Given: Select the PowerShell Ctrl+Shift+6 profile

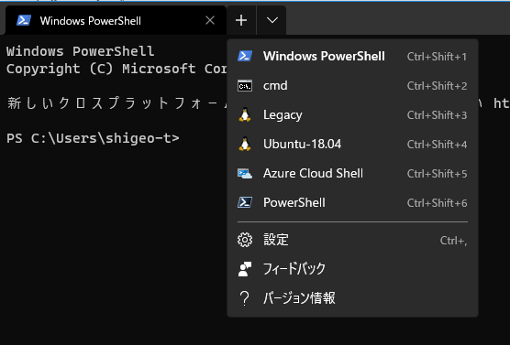Looking at the screenshot, I should pos(352,202).
